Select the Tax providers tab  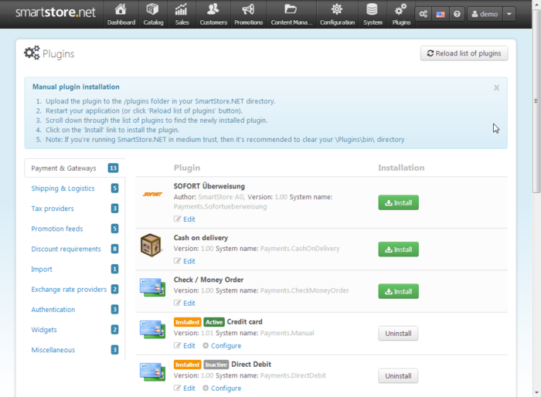[x=74, y=209]
